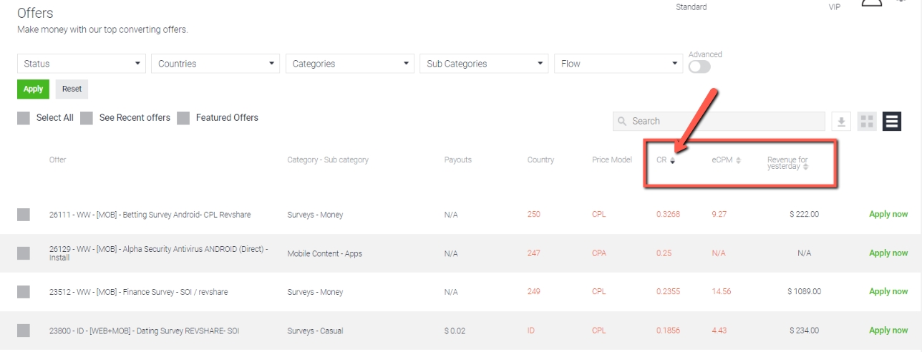
Task: Open the Sub Categories dropdown
Action: [483, 64]
